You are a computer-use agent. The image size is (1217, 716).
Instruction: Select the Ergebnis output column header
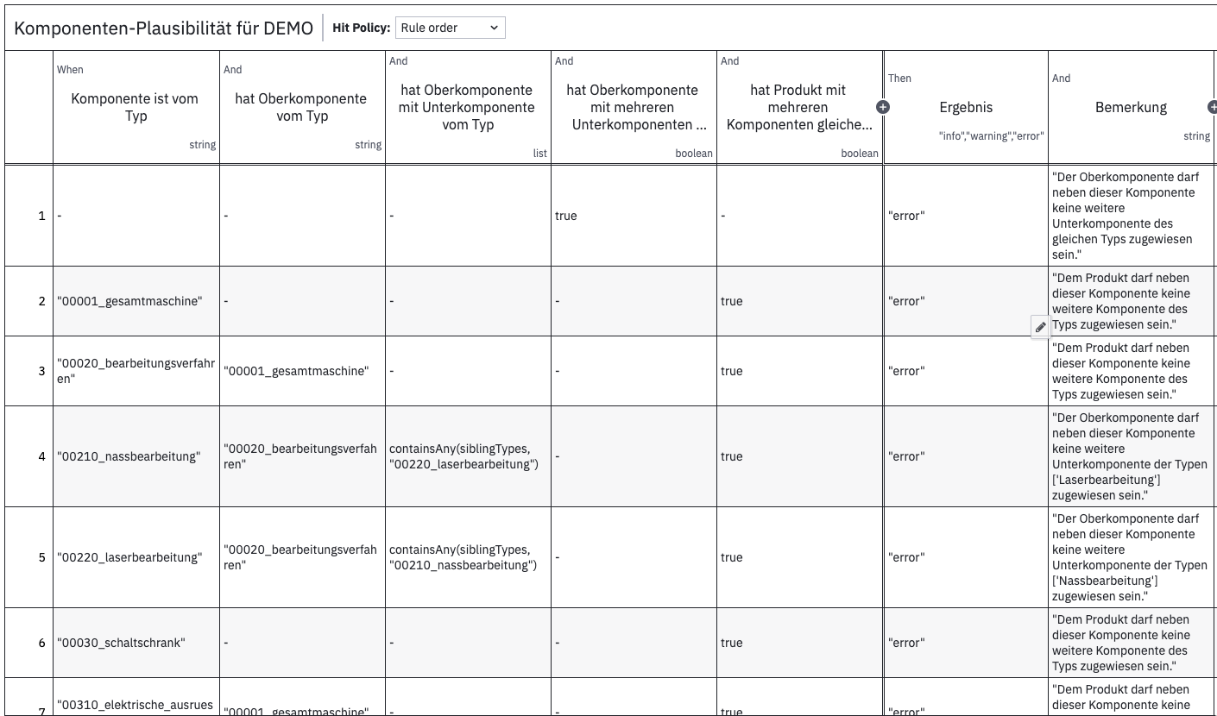[x=966, y=107]
